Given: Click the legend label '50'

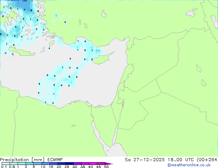Looking at the screenshot, I should (106, 167).
